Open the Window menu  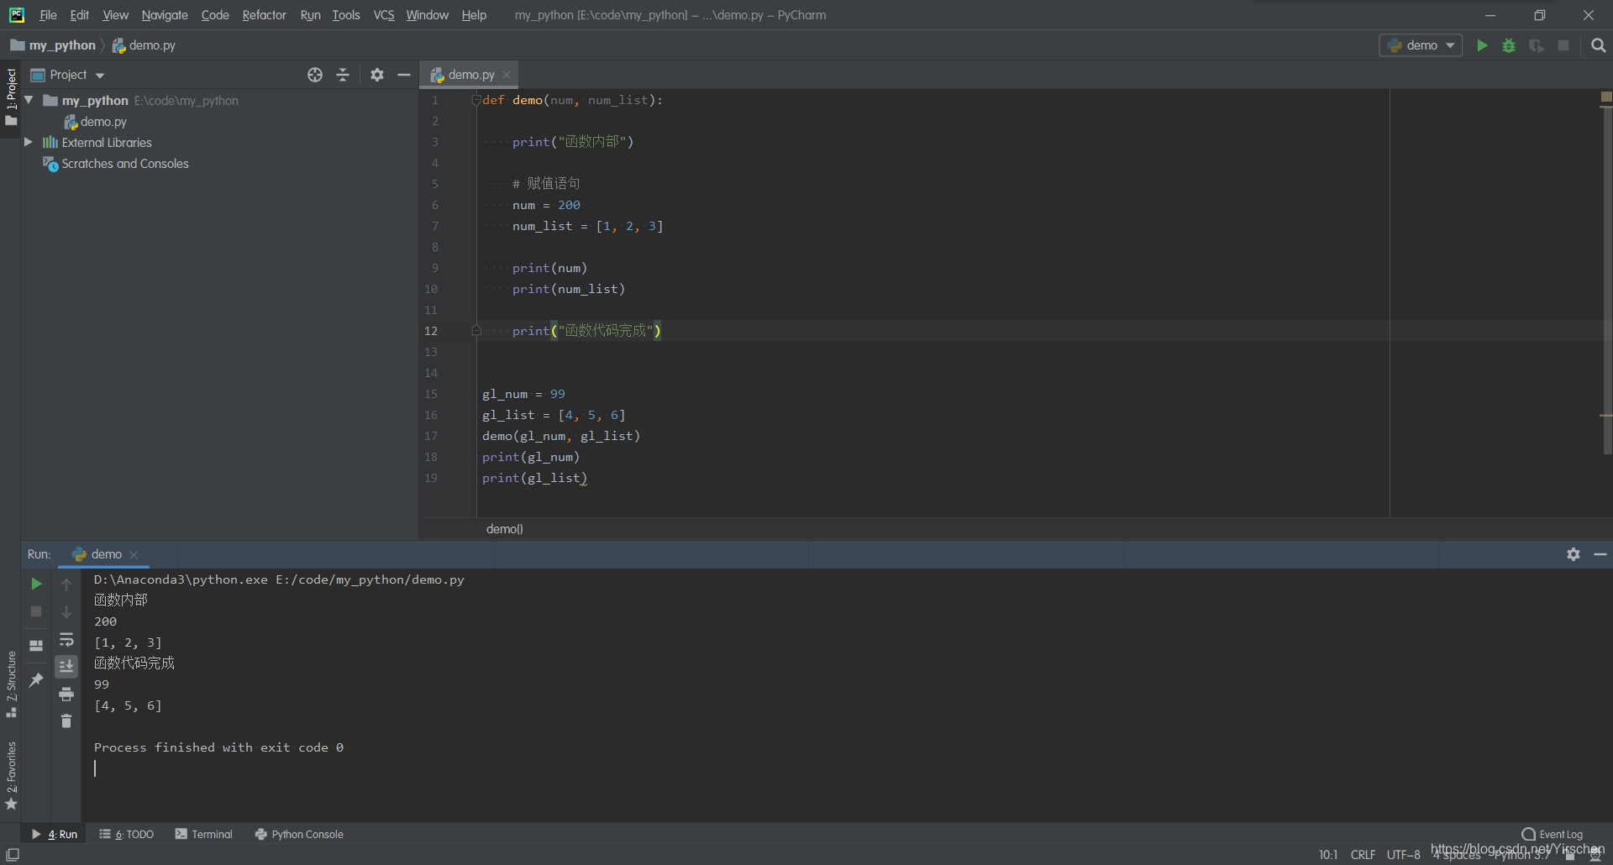pos(428,15)
